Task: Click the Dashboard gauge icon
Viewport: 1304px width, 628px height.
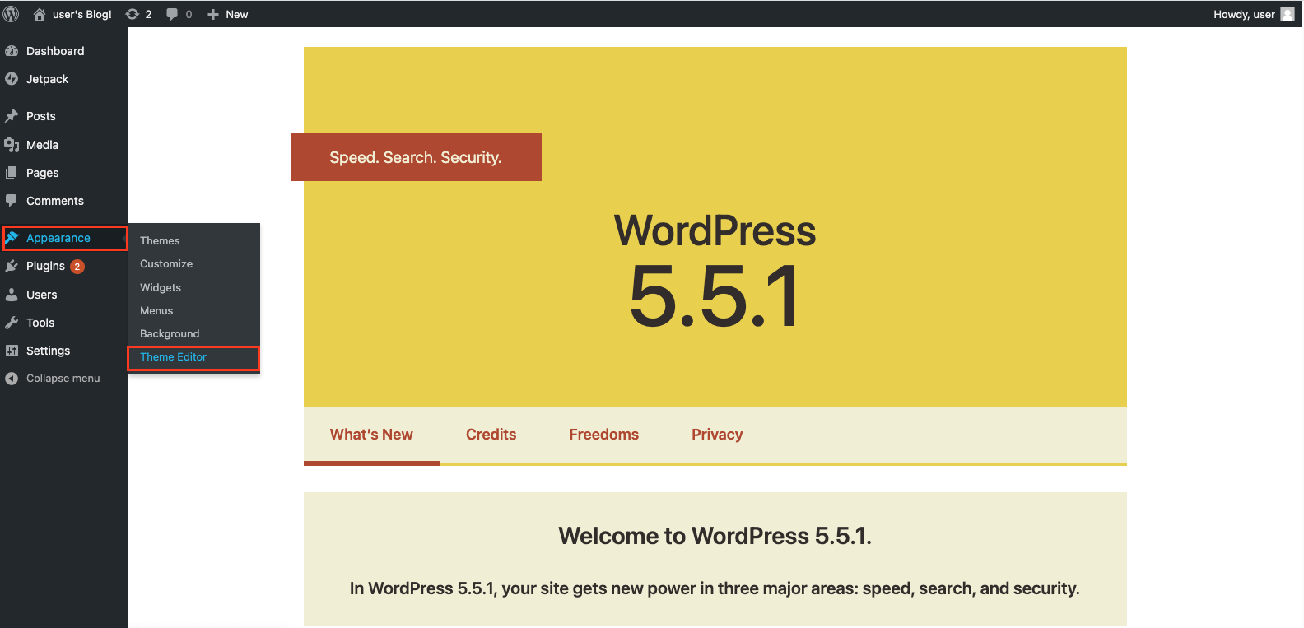Action: (x=12, y=51)
